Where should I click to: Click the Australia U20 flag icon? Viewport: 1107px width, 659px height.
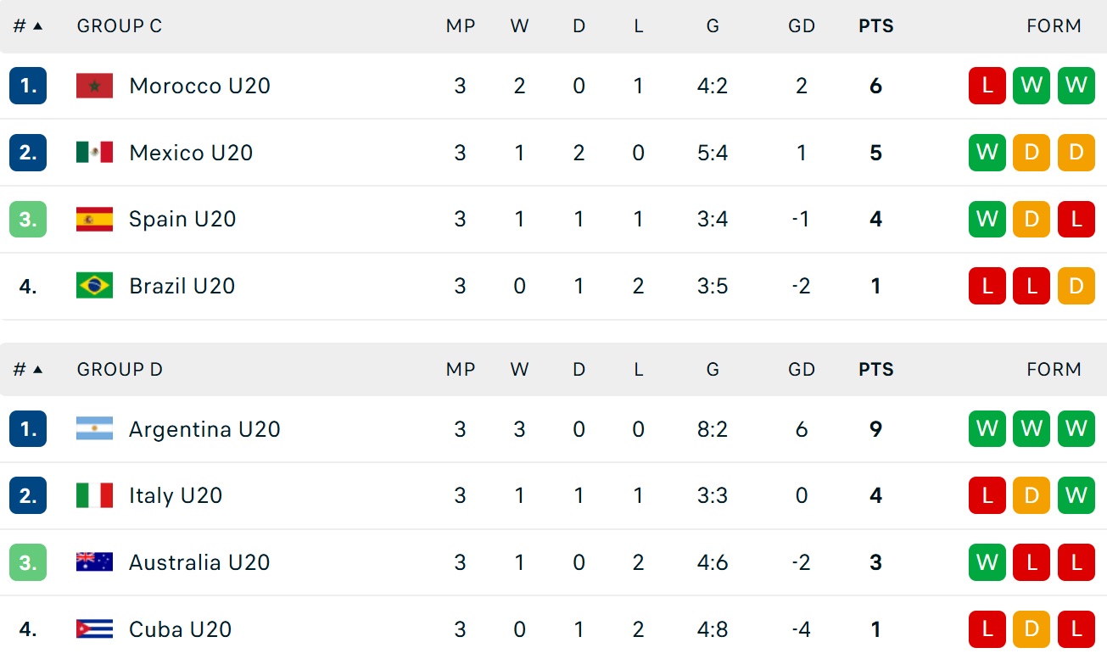[94, 562]
